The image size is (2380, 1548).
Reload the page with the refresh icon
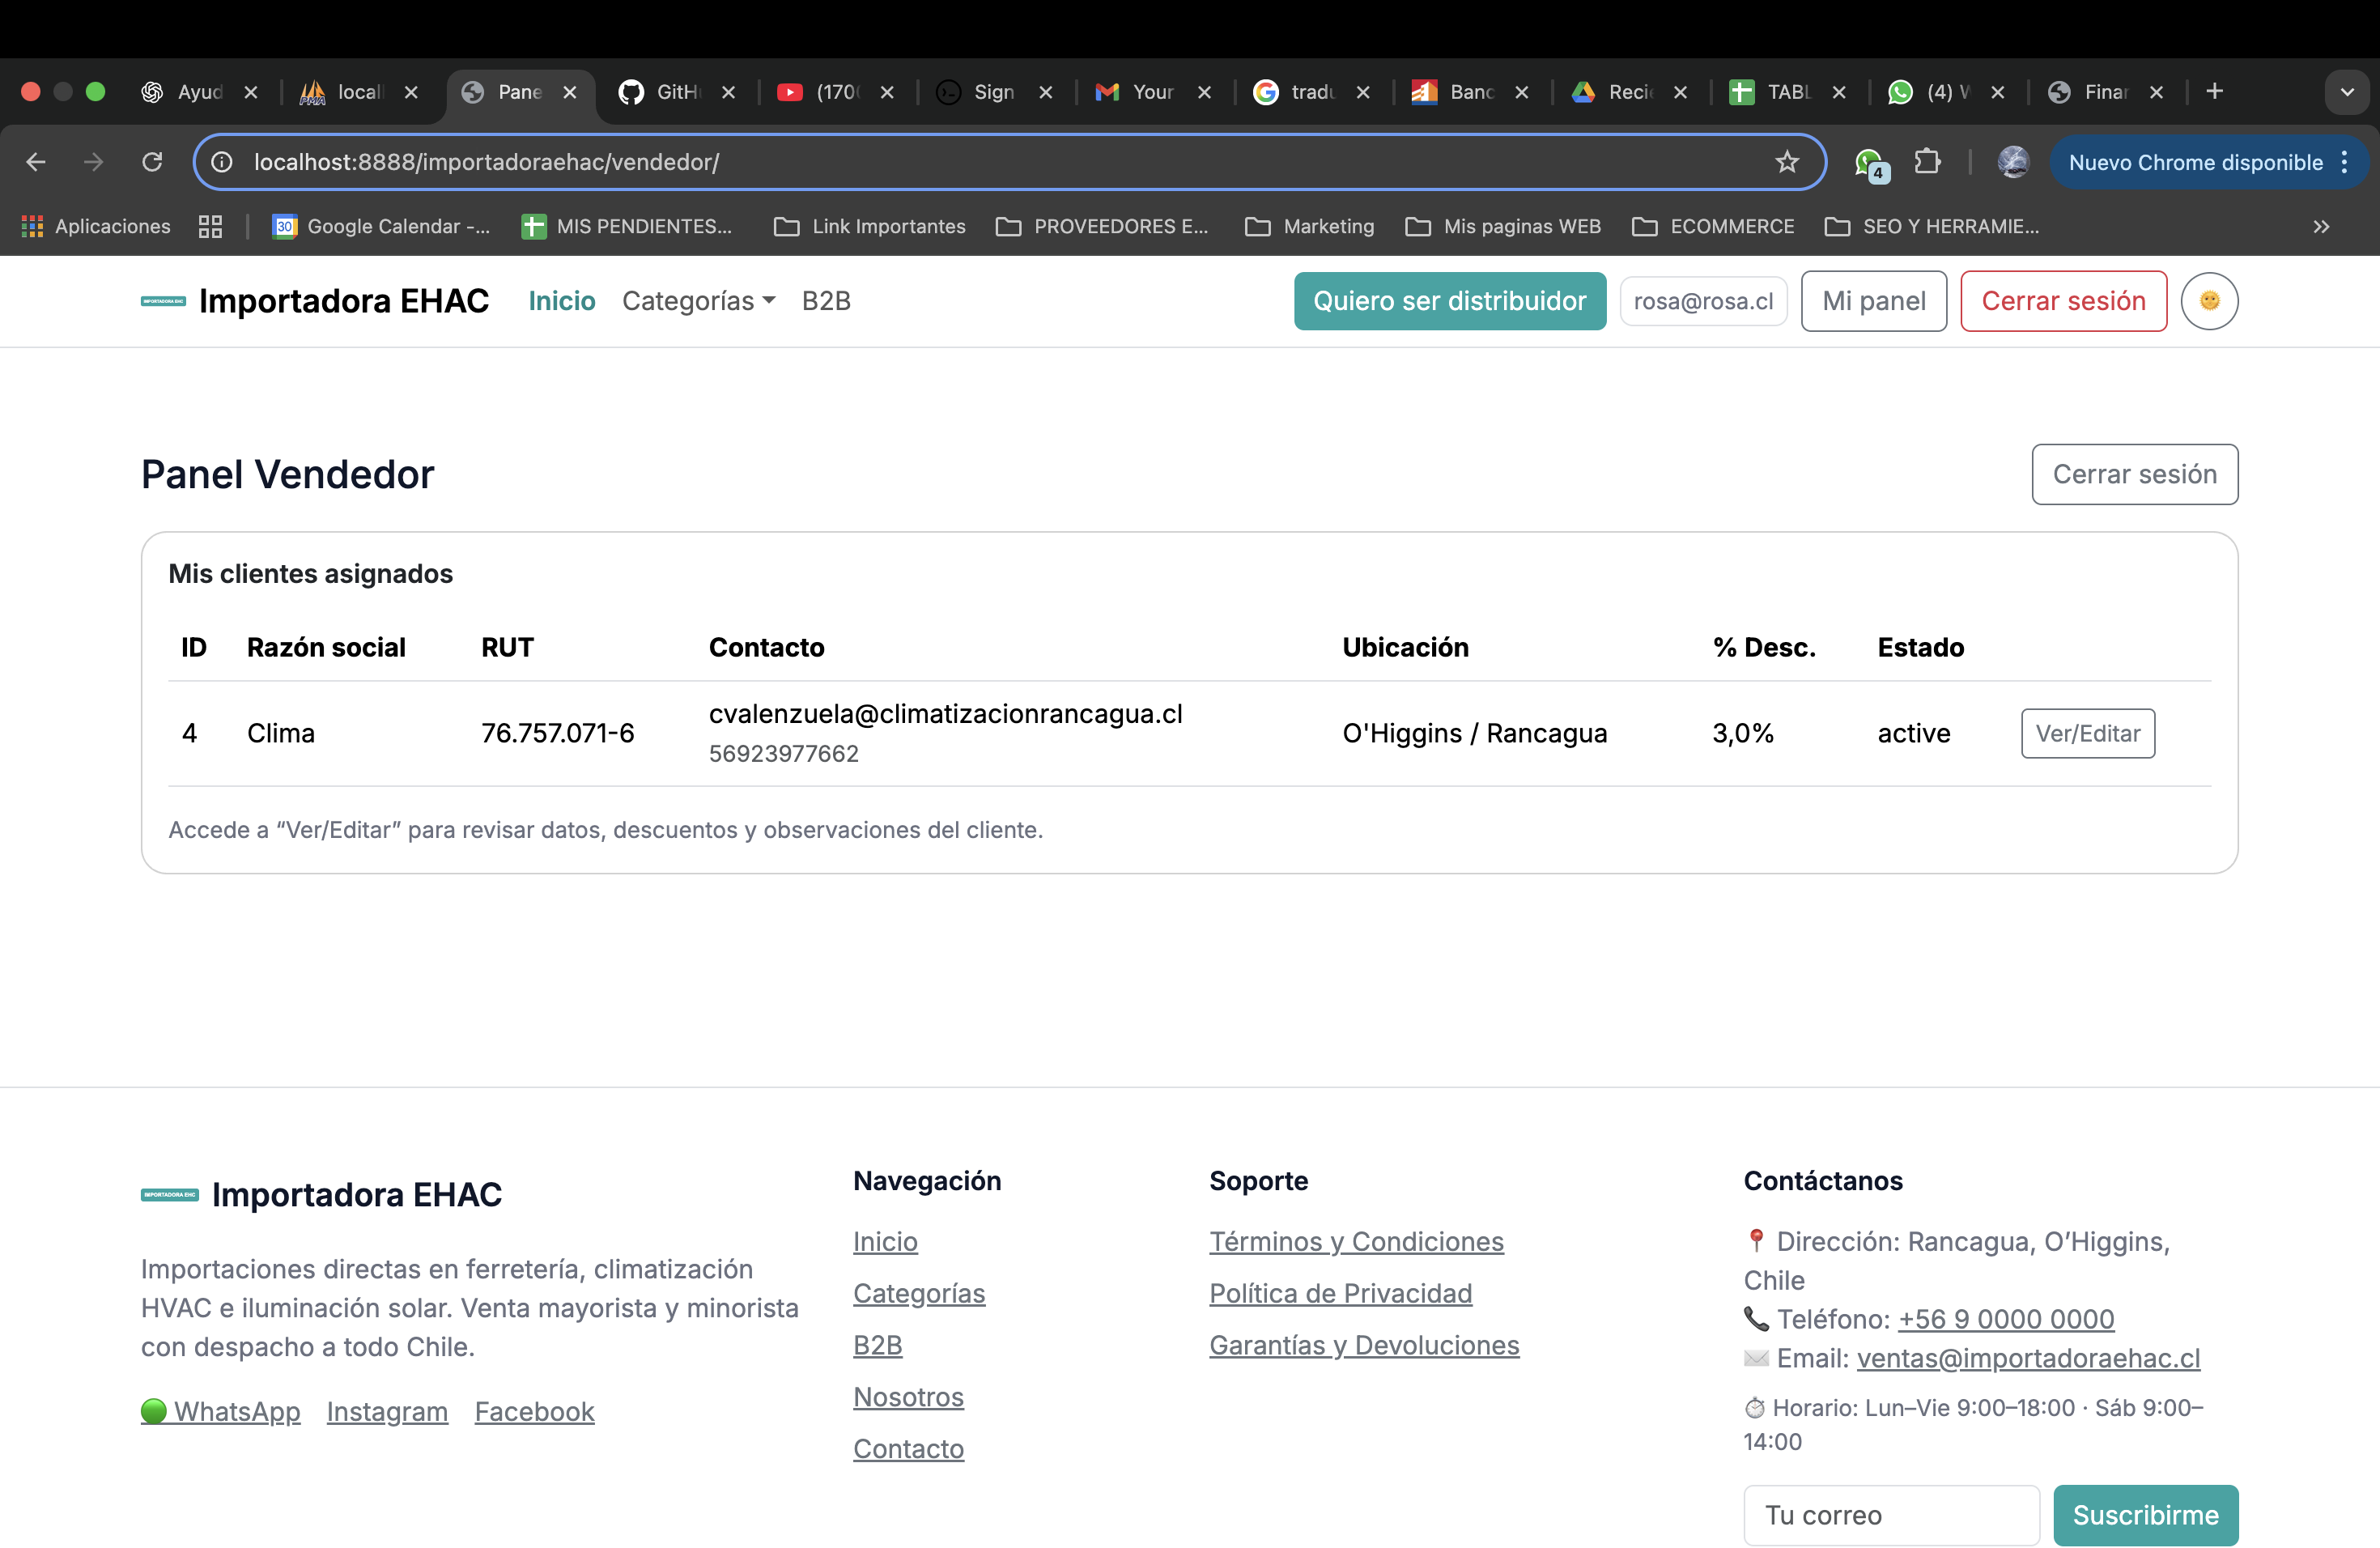(x=152, y=162)
